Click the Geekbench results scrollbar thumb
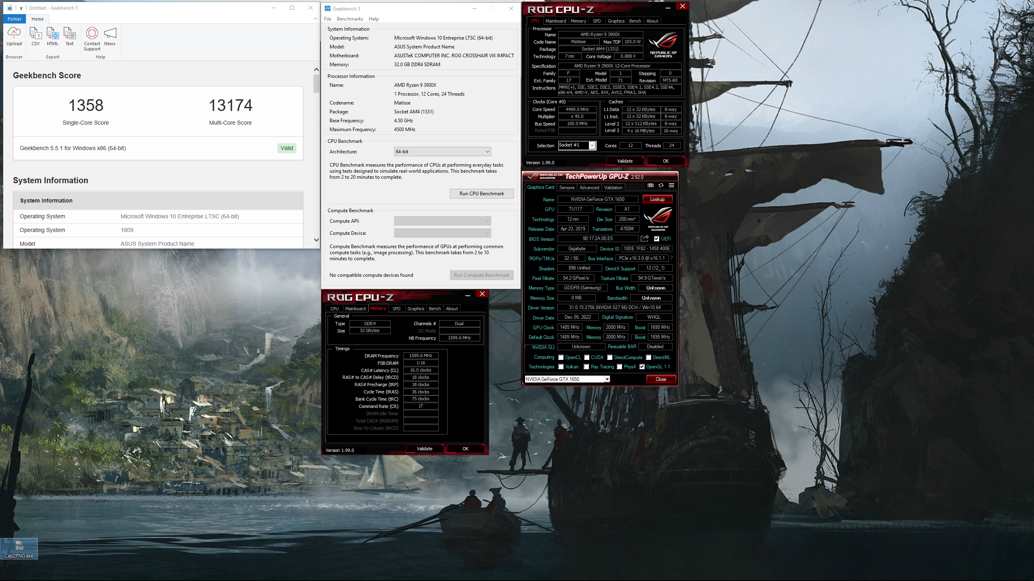This screenshot has height=581, width=1034. [x=316, y=84]
